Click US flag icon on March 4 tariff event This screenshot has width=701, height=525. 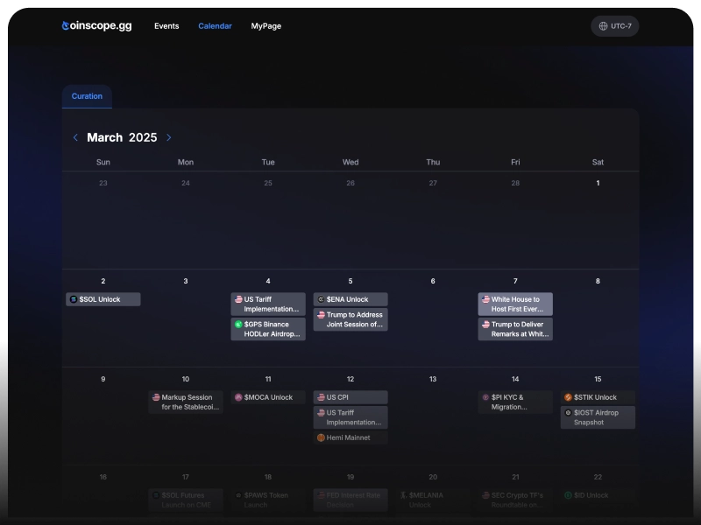[238, 299]
